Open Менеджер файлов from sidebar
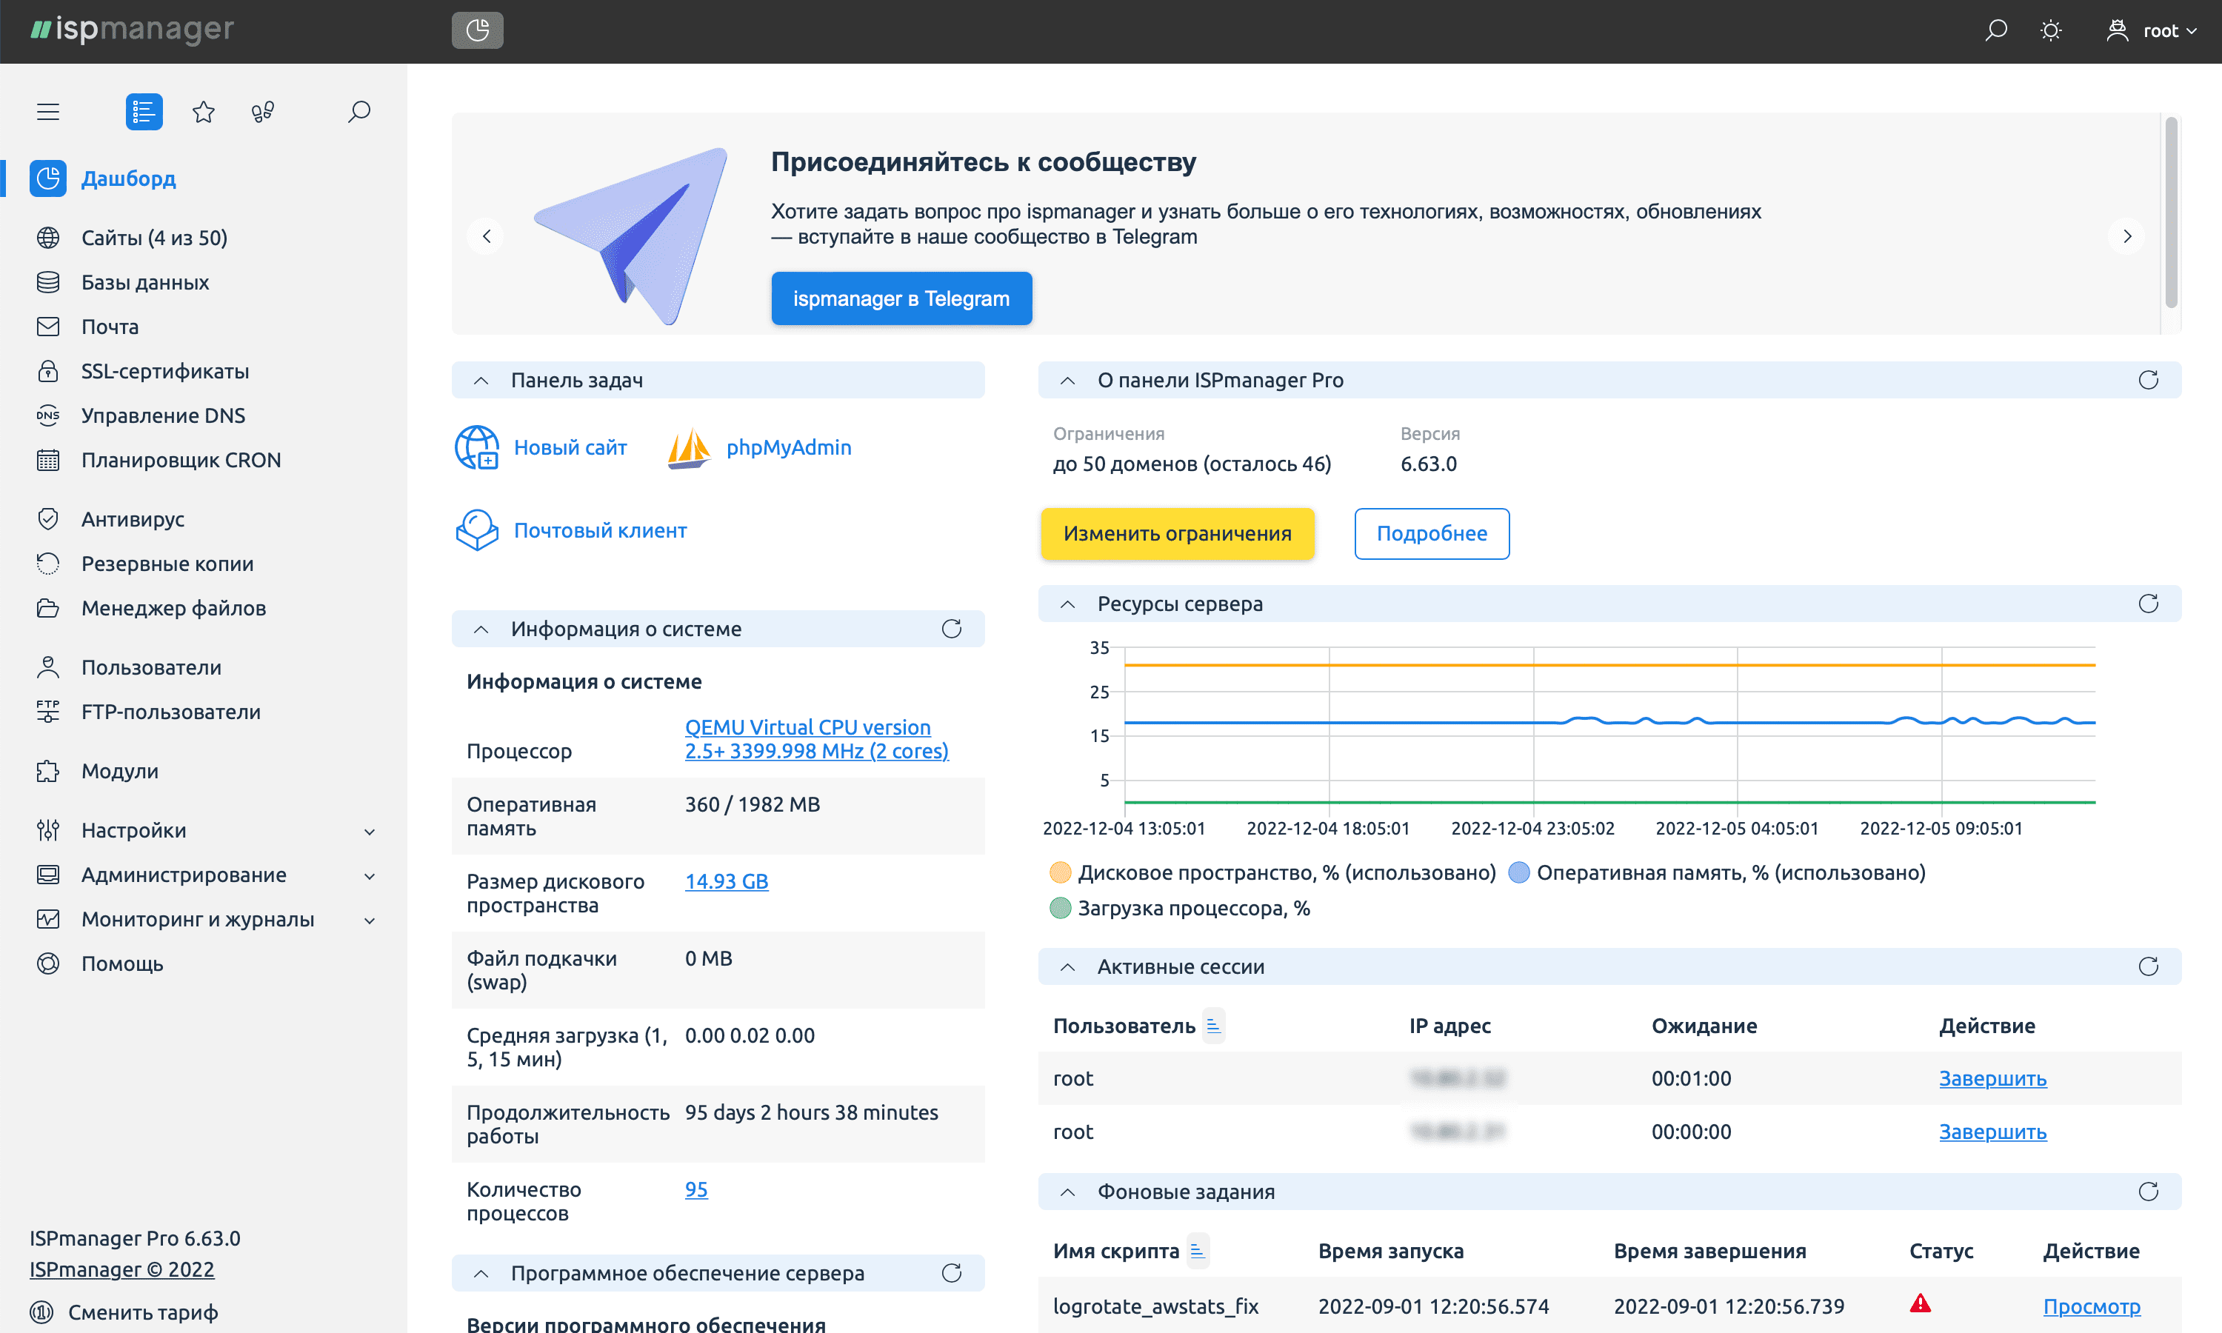 [173, 608]
